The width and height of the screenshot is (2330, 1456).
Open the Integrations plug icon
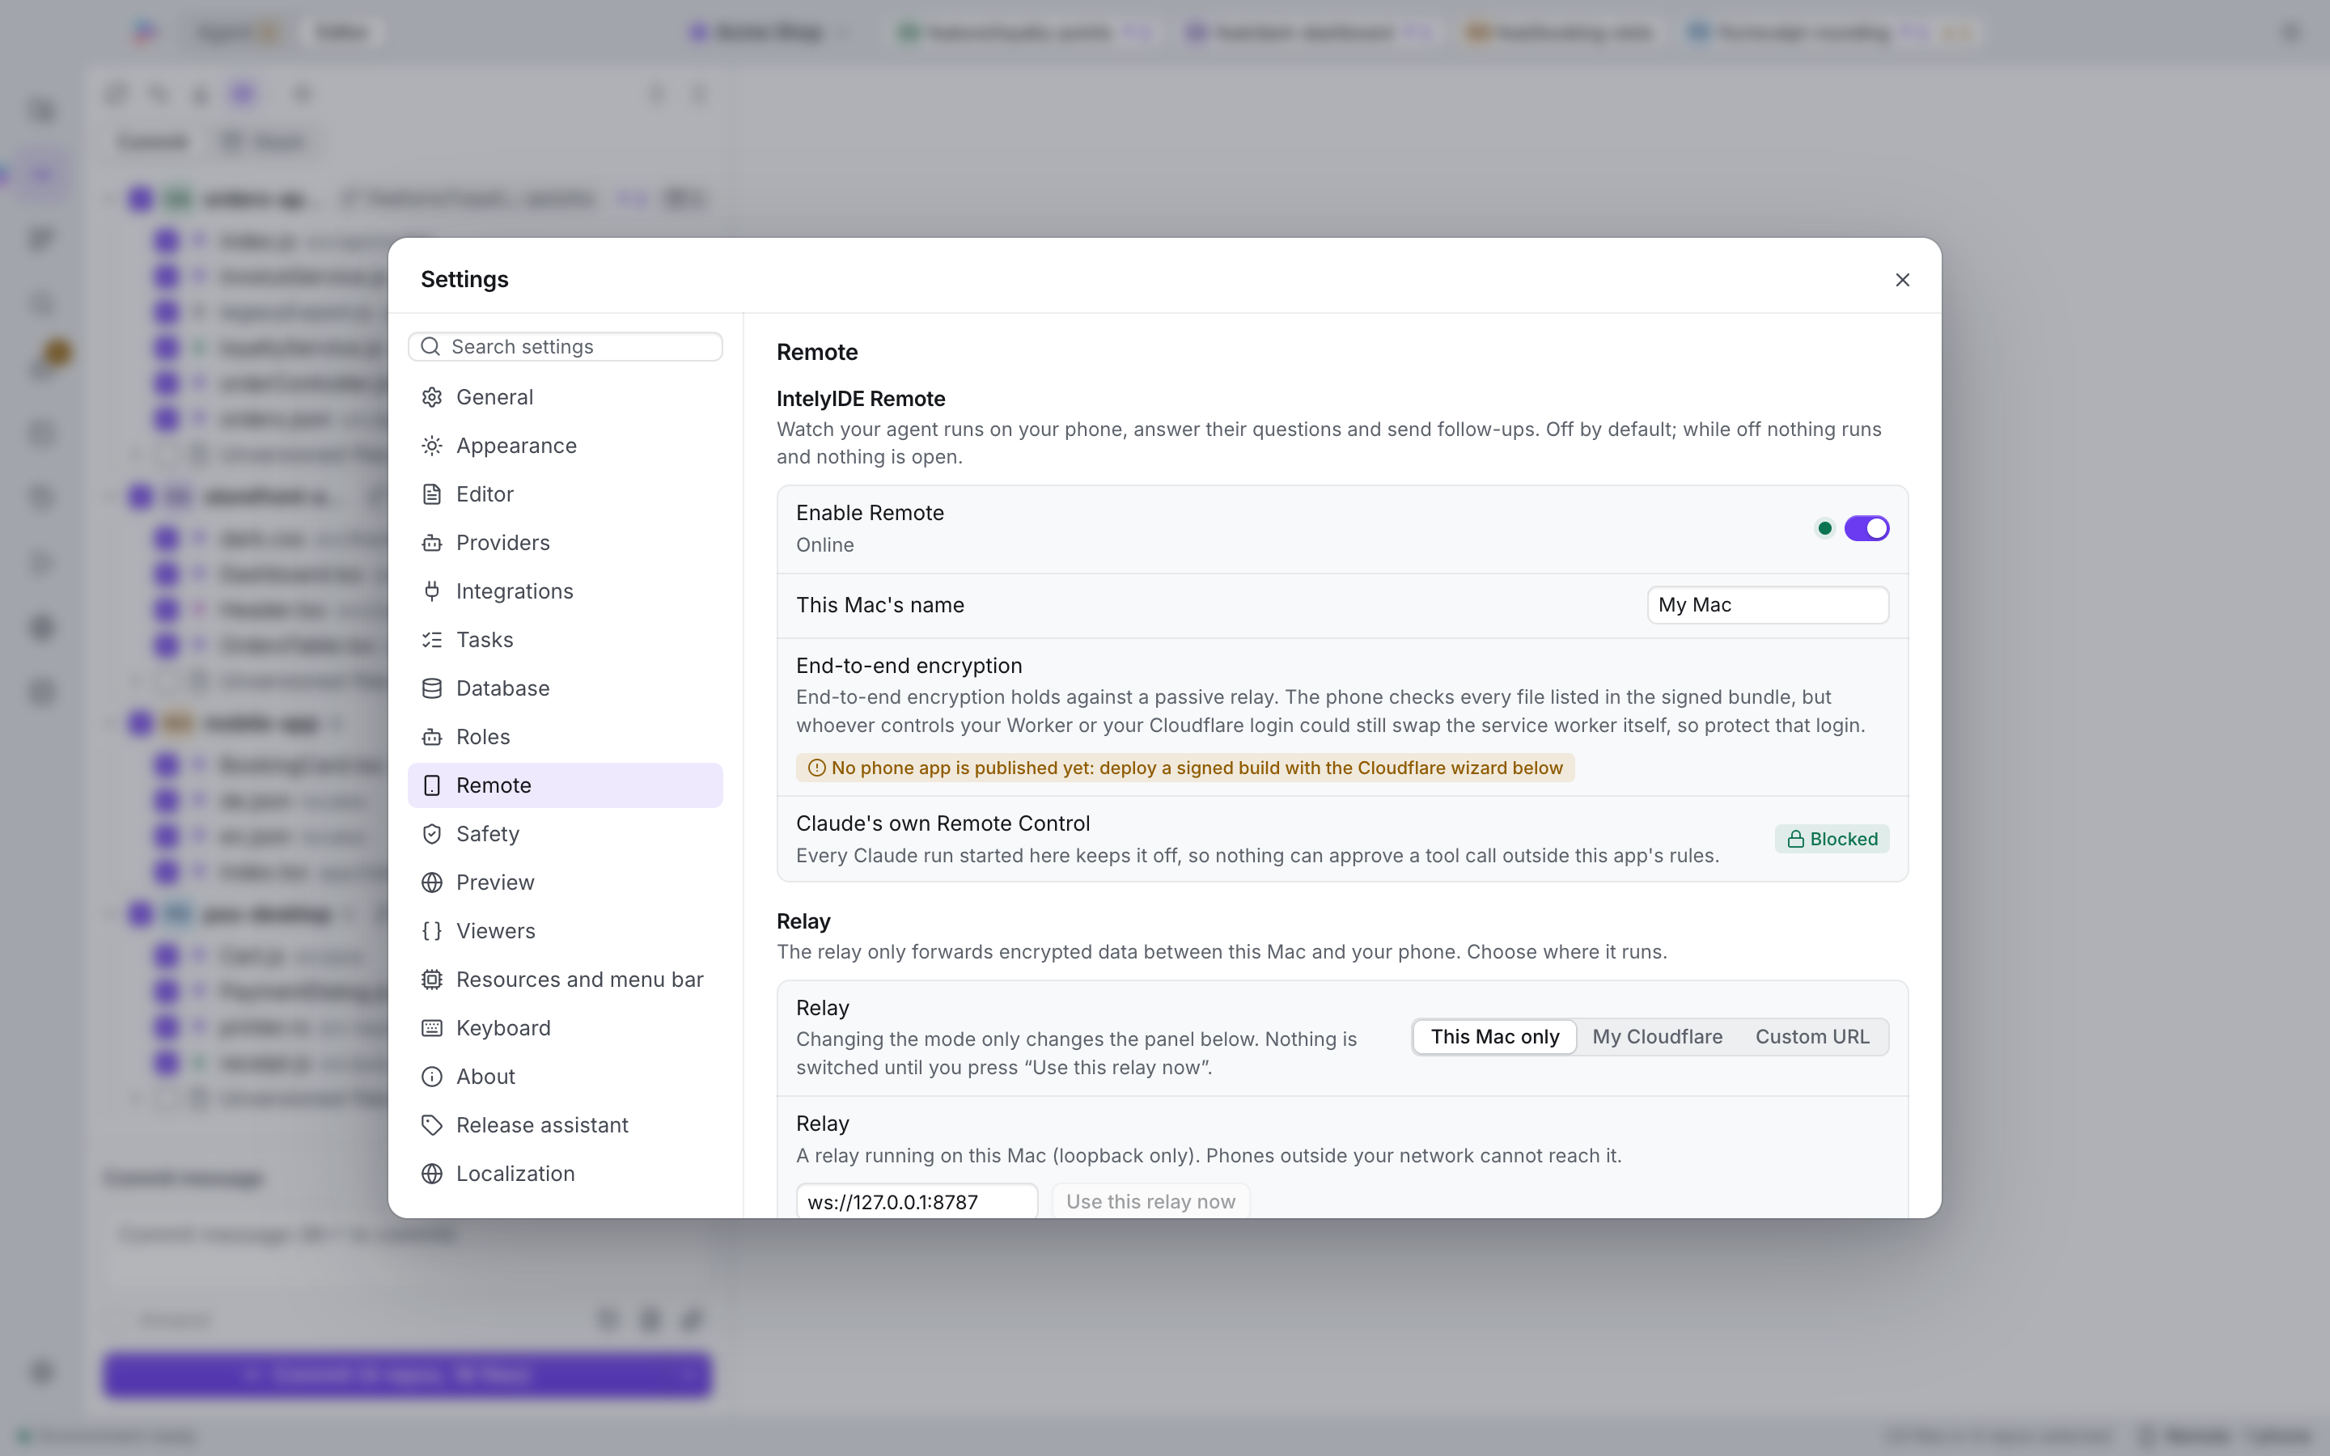tap(431, 591)
